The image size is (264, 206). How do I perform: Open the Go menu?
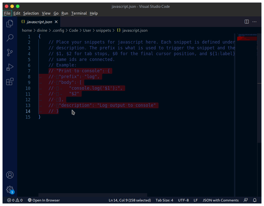56,13
